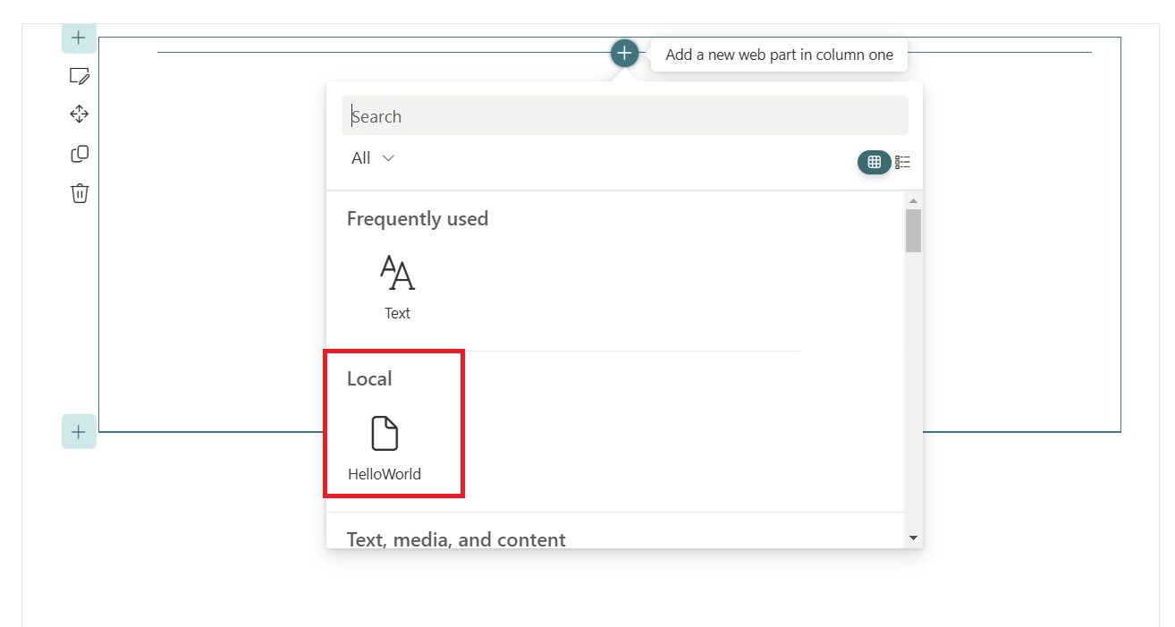Switch to list view layout
1175x627 pixels.
click(903, 162)
